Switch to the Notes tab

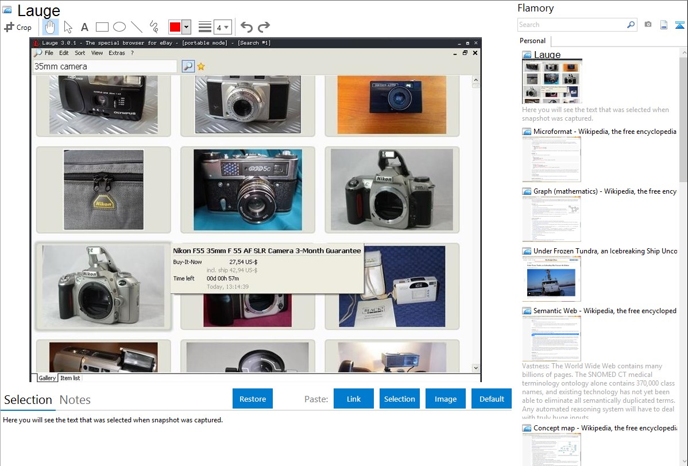pyautogui.click(x=75, y=400)
